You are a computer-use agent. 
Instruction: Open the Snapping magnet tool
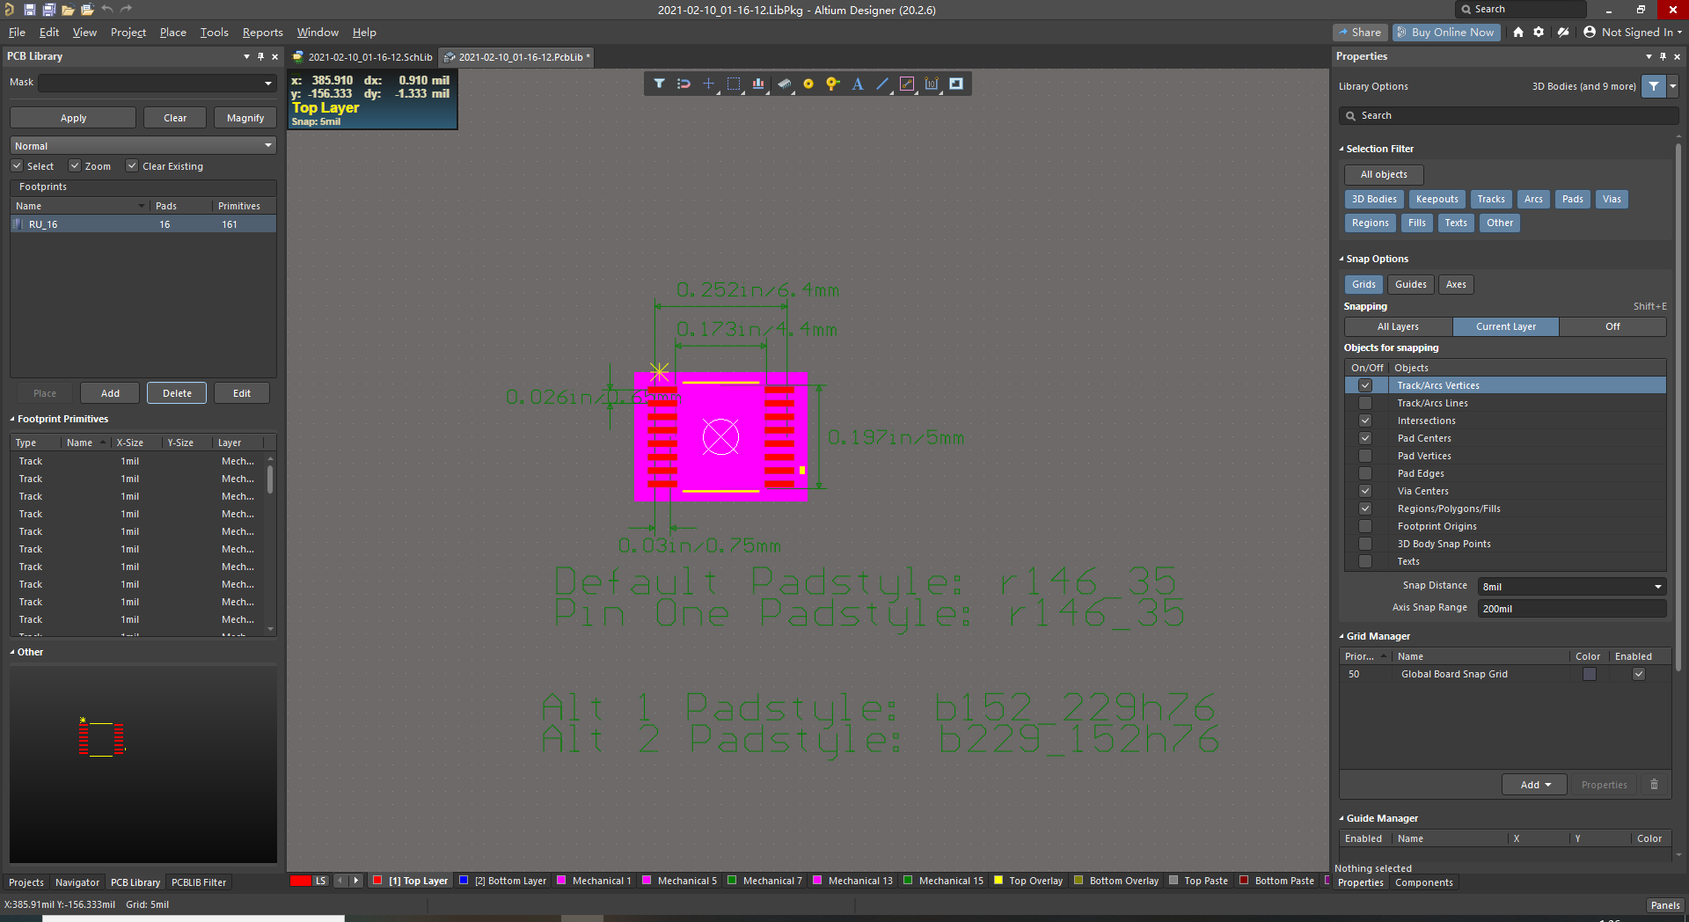coord(684,84)
